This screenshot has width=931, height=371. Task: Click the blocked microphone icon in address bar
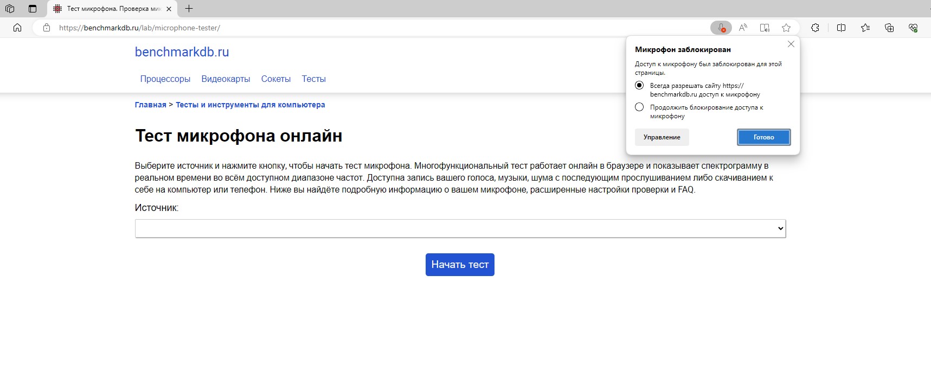pos(721,28)
